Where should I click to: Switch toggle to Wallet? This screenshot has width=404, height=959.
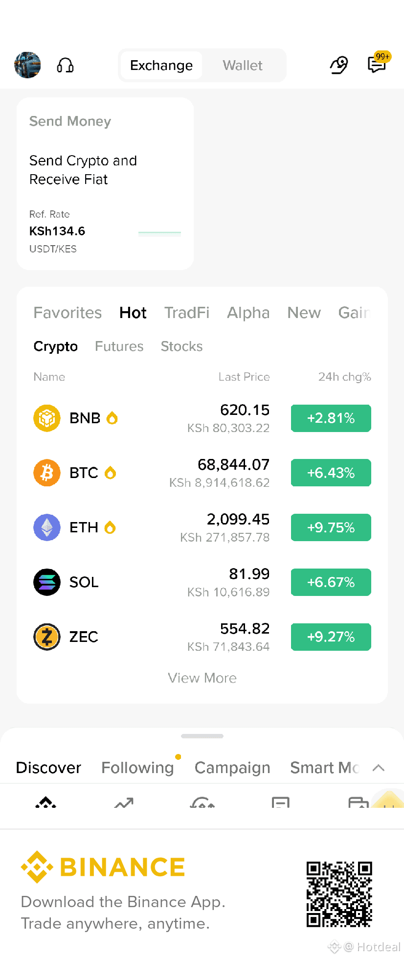click(x=243, y=66)
